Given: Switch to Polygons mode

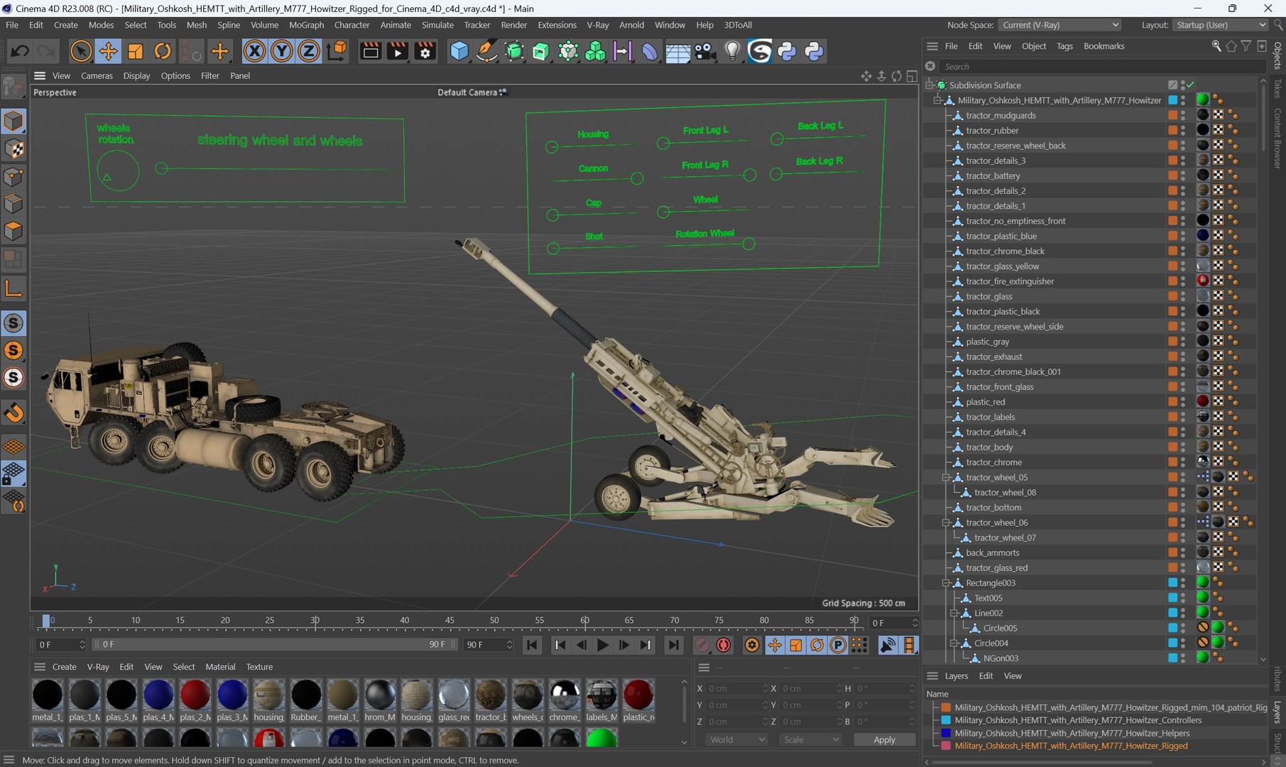Looking at the screenshot, I should [x=13, y=232].
